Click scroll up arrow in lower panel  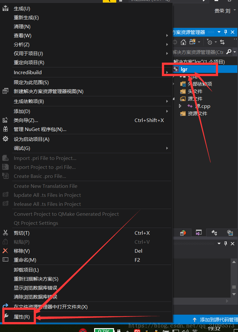click(x=234, y=262)
